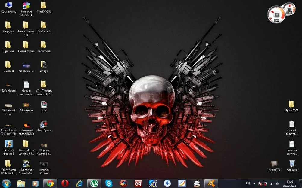Select the Safe House video file

[8, 88]
